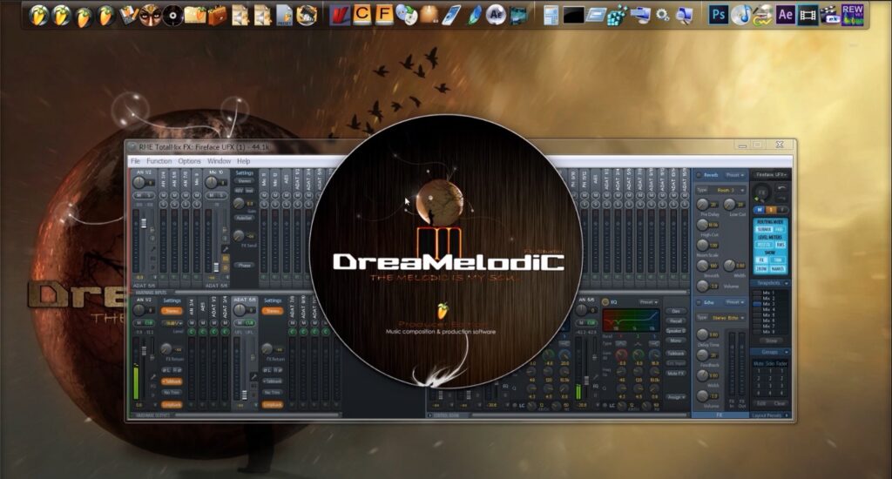The image size is (892, 479).
Task: Toggle Phase button in Mic 10 settings
Action: click(x=245, y=266)
